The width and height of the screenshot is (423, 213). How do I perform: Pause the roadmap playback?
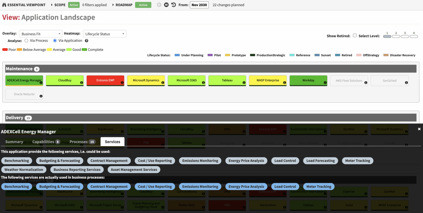coord(166,5)
